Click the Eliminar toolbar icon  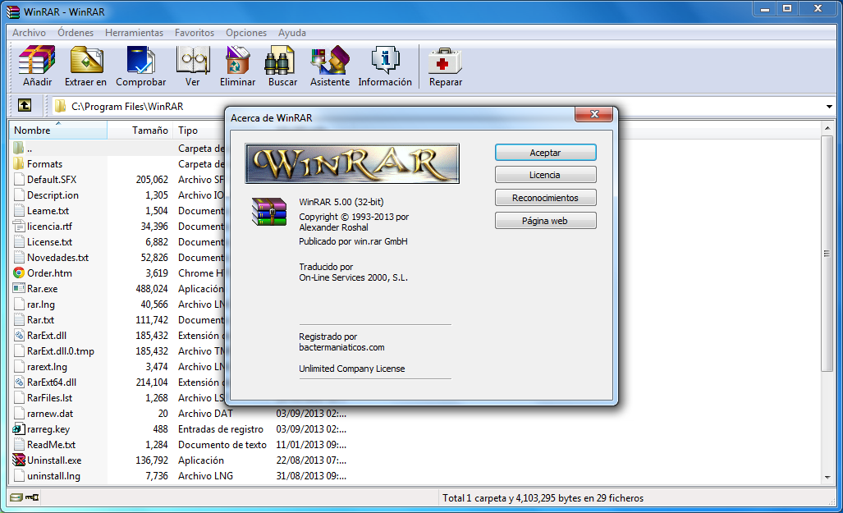click(237, 60)
